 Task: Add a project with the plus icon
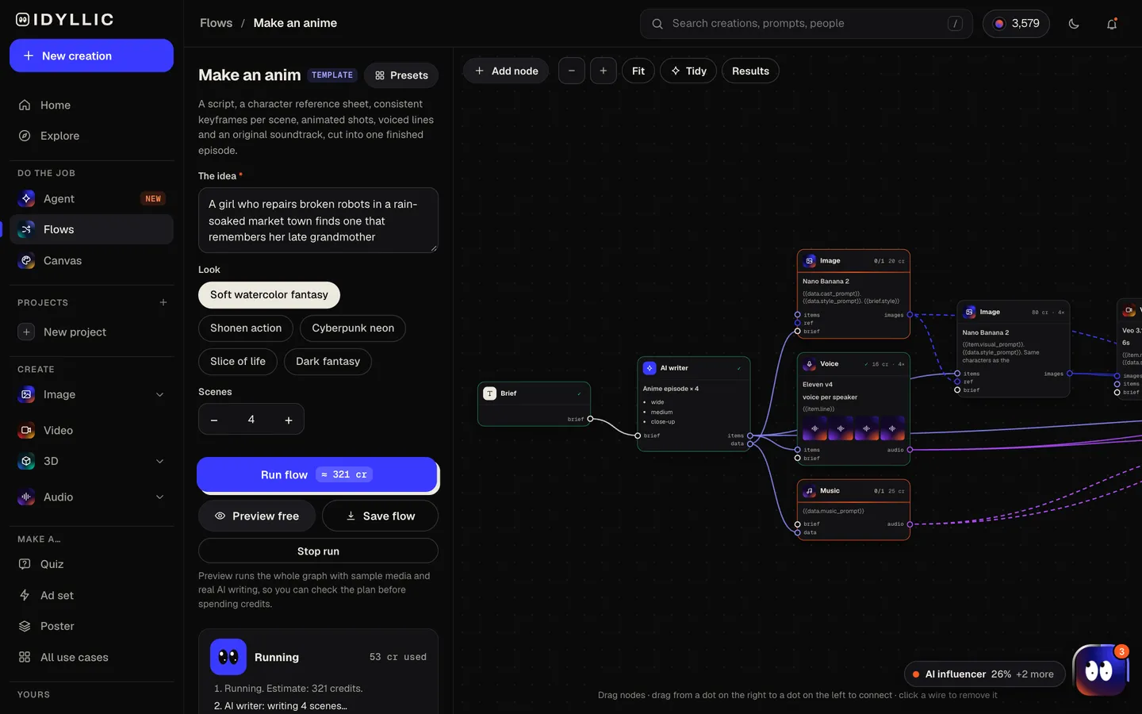163,302
